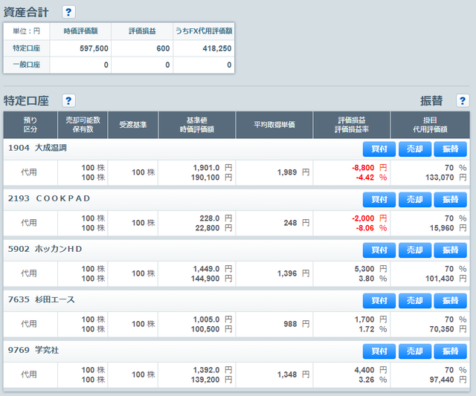This screenshot has height=396, width=476.
Task: Click average cost 1,348 円
Action: (x=293, y=375)
